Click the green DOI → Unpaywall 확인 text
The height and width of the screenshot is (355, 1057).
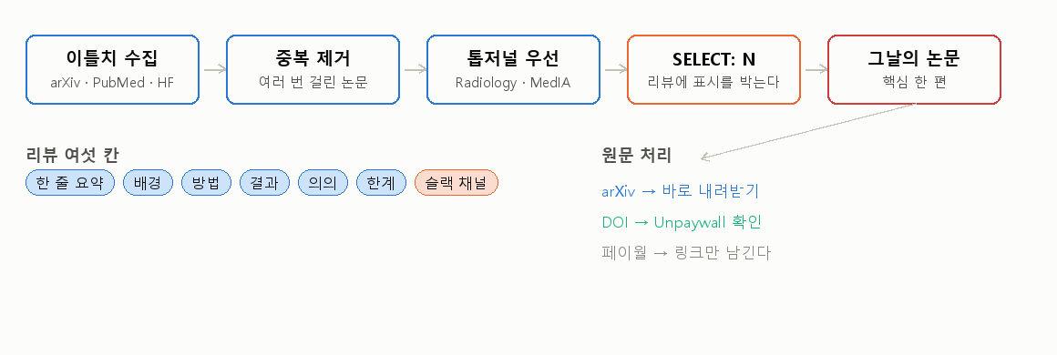click(682, 222)
